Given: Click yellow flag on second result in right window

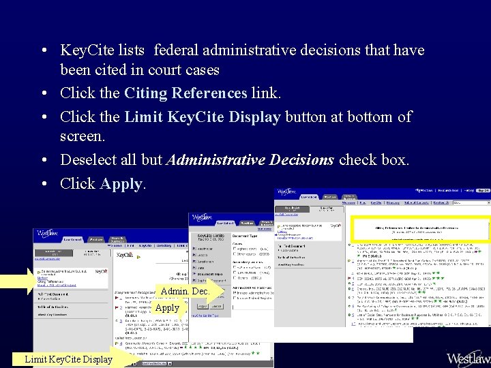Looking at the screenshot, I should coord(349,260).
